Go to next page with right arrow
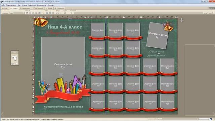 (x=213, y=114)
